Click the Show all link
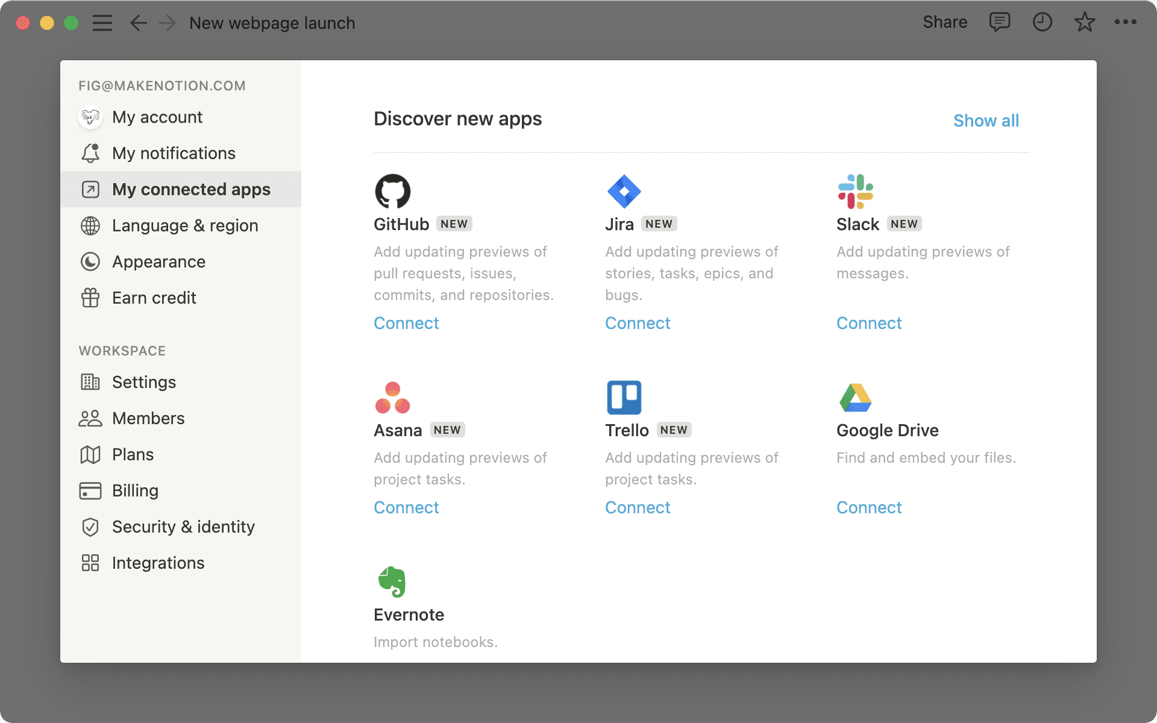Viewport: 1157px width, 723px height. [x=986, y=120]
